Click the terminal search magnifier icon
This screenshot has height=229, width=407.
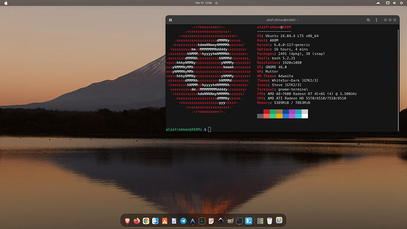coord(368,20)
